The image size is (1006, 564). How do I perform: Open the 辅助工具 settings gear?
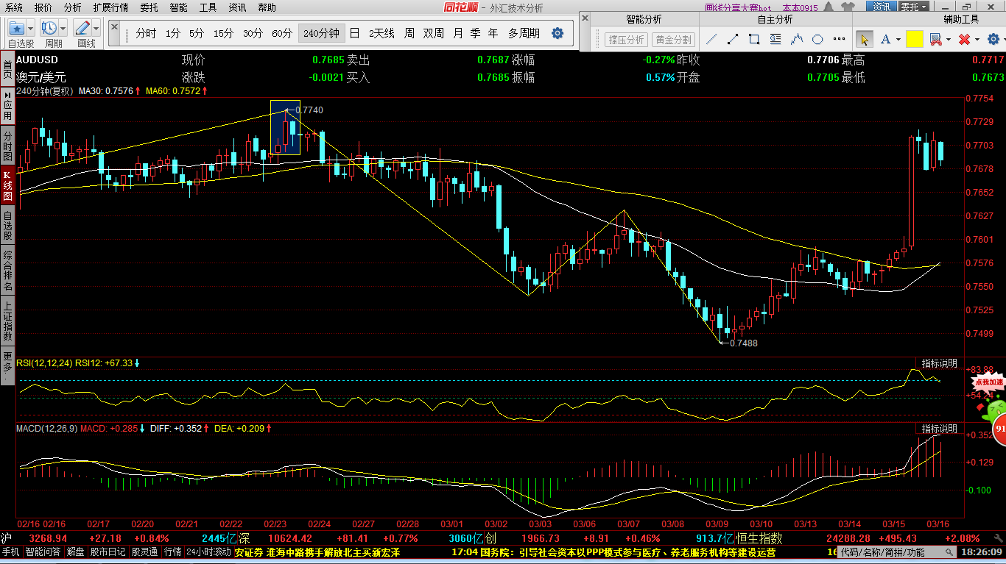(993, 39)
